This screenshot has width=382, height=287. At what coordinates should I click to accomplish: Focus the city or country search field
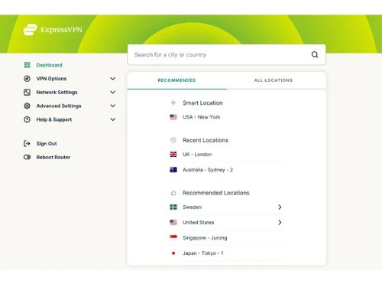tap(227, 54)
